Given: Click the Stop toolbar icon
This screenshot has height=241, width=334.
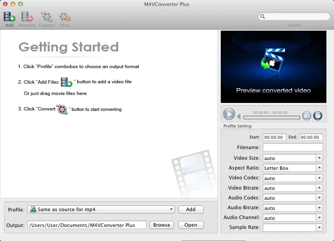Looking at the screenshot, I should (x=64, y=17).
